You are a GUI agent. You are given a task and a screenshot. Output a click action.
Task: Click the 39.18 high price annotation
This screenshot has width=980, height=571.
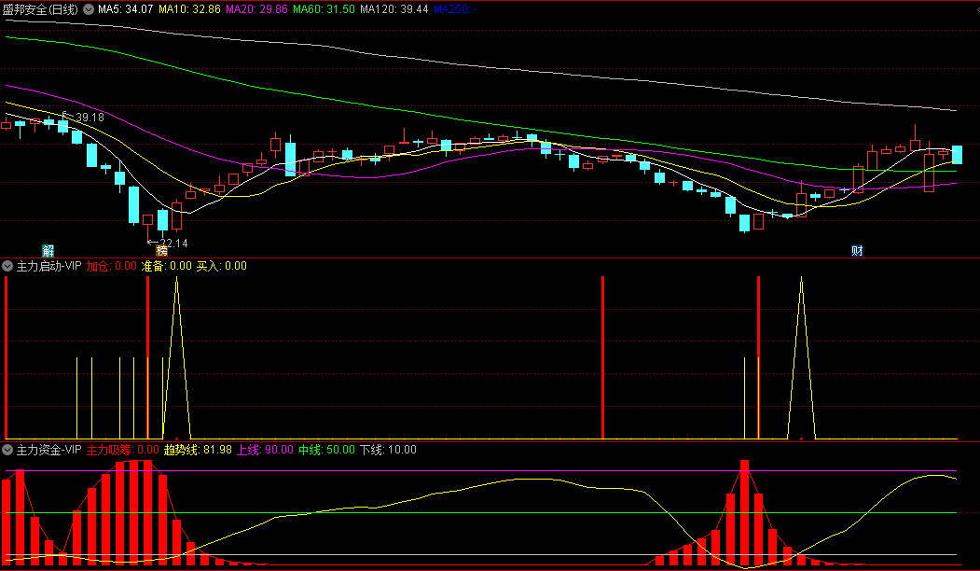(x=90, y=117)
